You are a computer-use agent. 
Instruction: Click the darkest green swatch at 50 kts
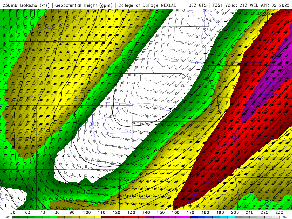[x=16, y=217]
